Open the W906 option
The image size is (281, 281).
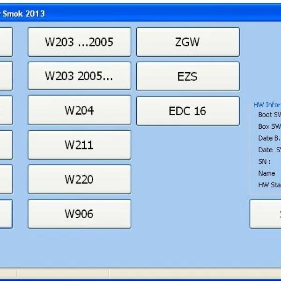(x=79, y=214)
